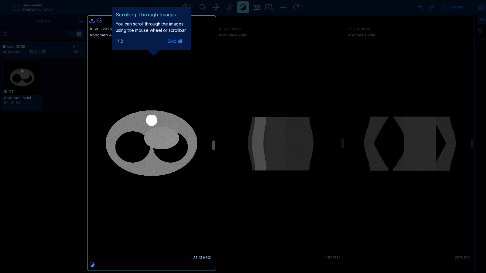The image size is (486, 273).
Task: Open the settings gear icon
Action: 481,7
